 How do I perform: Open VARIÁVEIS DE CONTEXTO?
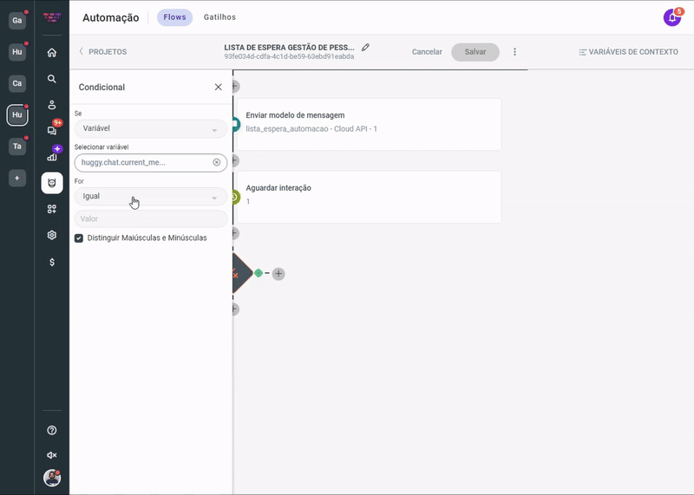pyautogui.click(x=628, y=52)
